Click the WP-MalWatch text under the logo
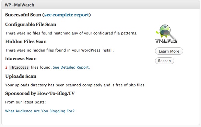This screenshot has height=127, width=201. pos(166,41)
